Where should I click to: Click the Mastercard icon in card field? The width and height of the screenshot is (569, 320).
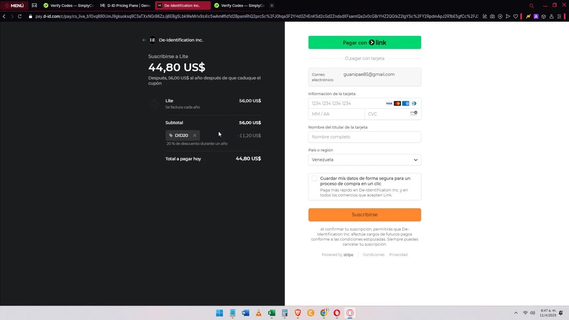pyautogui.click(x=397, y=104)
